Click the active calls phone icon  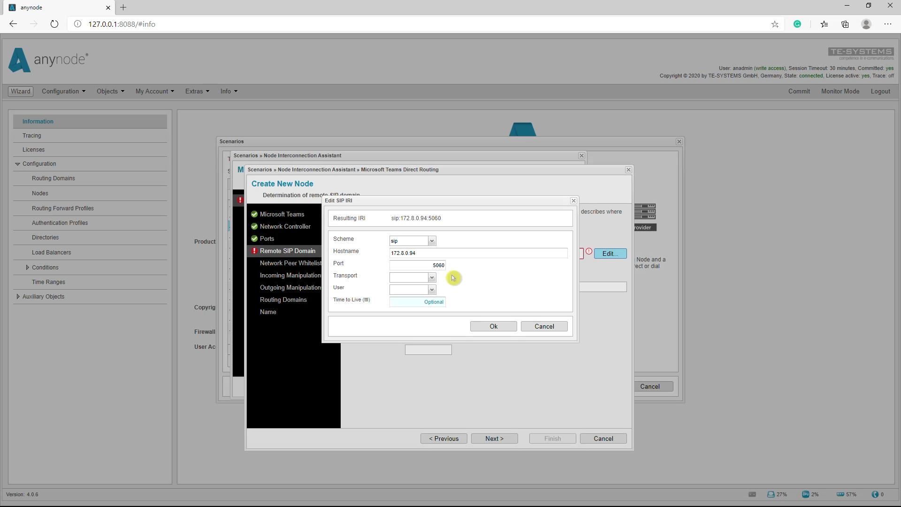point(875,494)
